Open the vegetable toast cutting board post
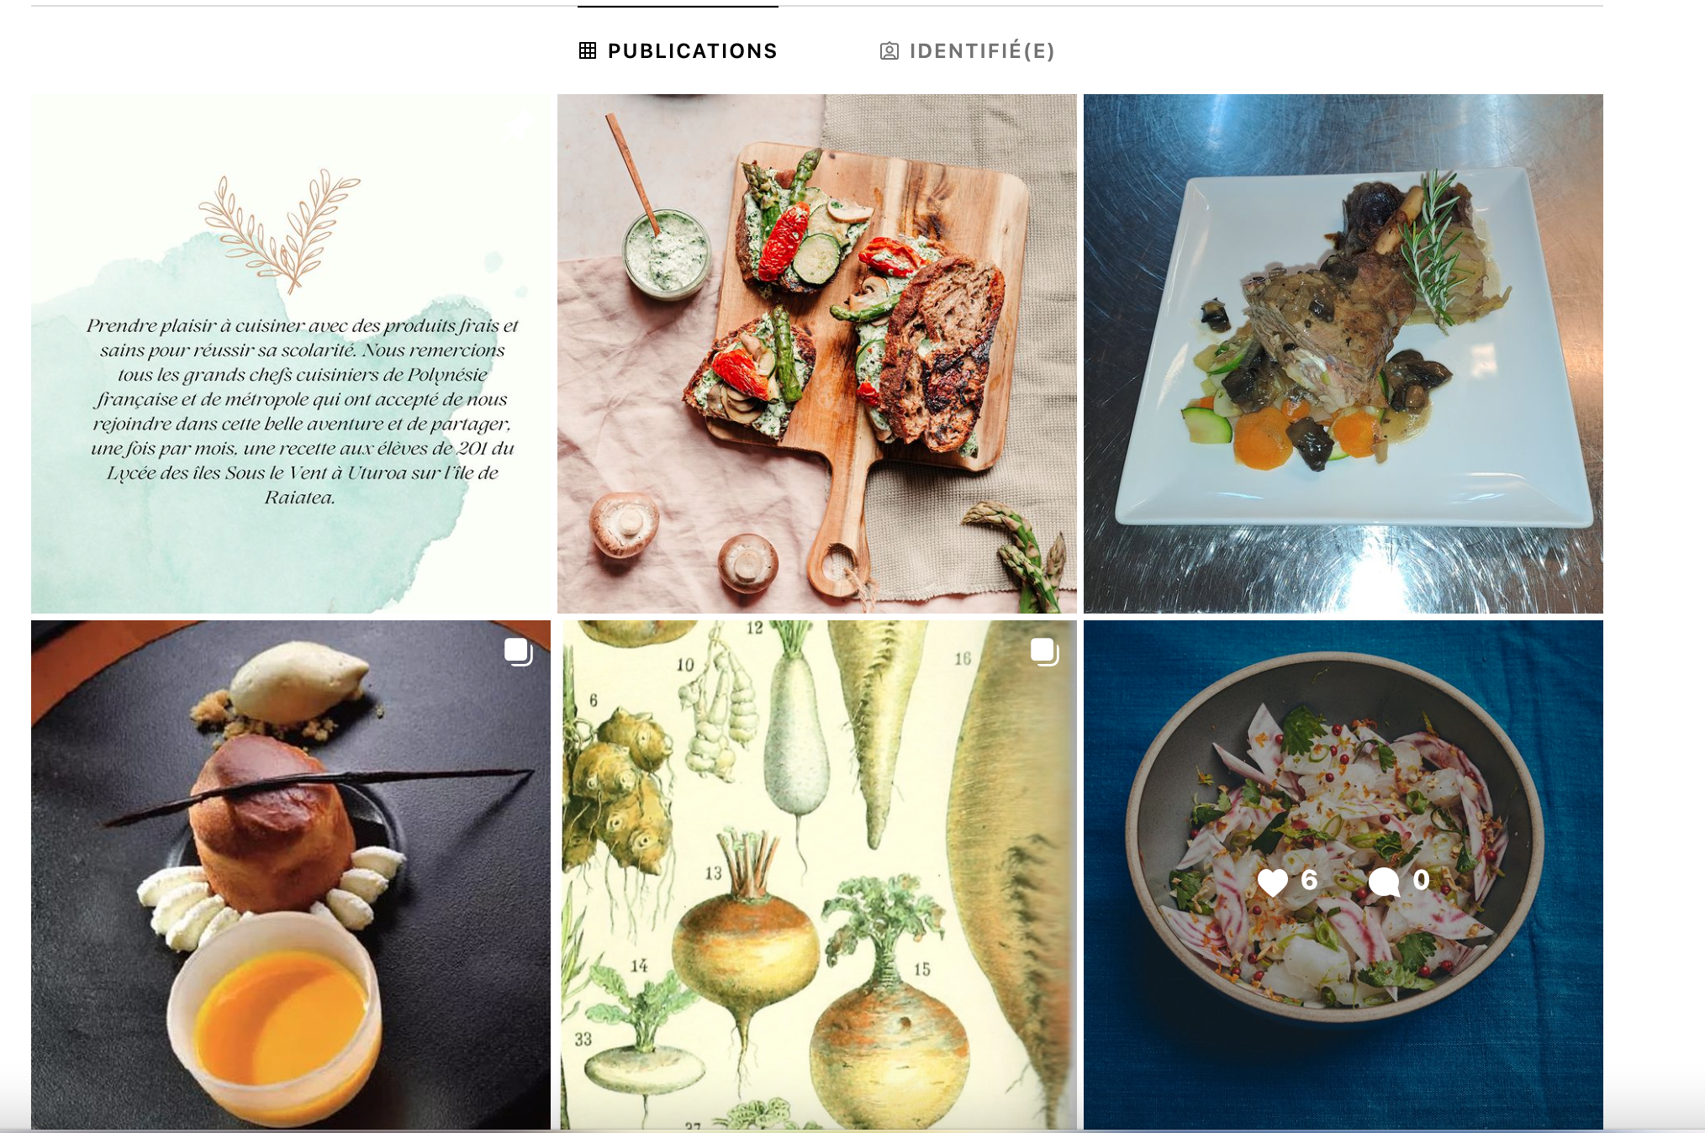 point(817,354)
